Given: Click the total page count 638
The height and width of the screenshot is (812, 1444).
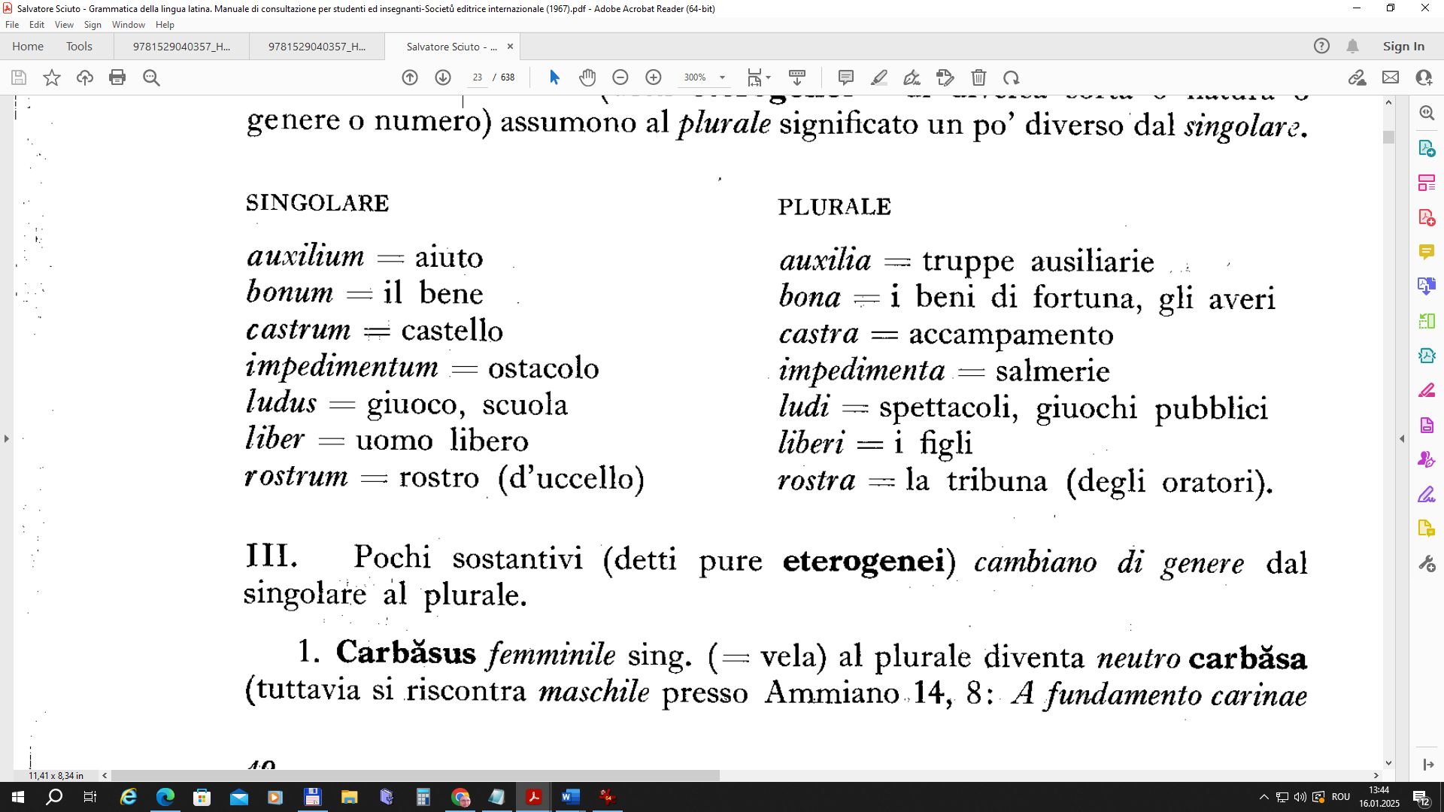Looking at the screenshot, I should pos(508,77).
